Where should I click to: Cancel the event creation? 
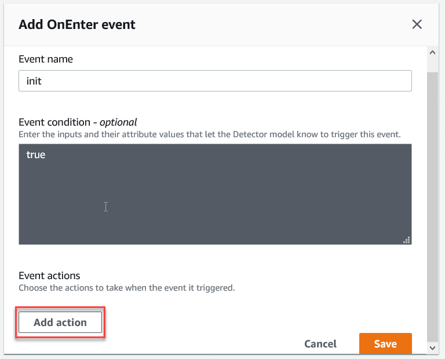click(320, 343)
